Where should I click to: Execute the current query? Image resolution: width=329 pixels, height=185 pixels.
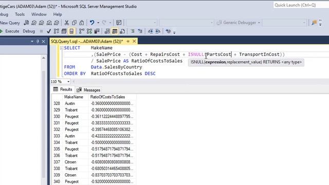[10, 31]
